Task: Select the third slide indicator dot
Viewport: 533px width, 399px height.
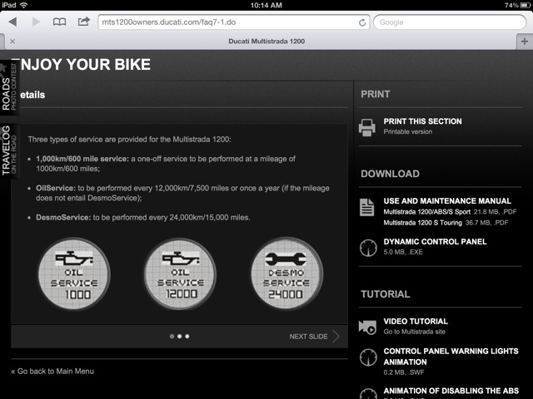Action: (187, 336)
